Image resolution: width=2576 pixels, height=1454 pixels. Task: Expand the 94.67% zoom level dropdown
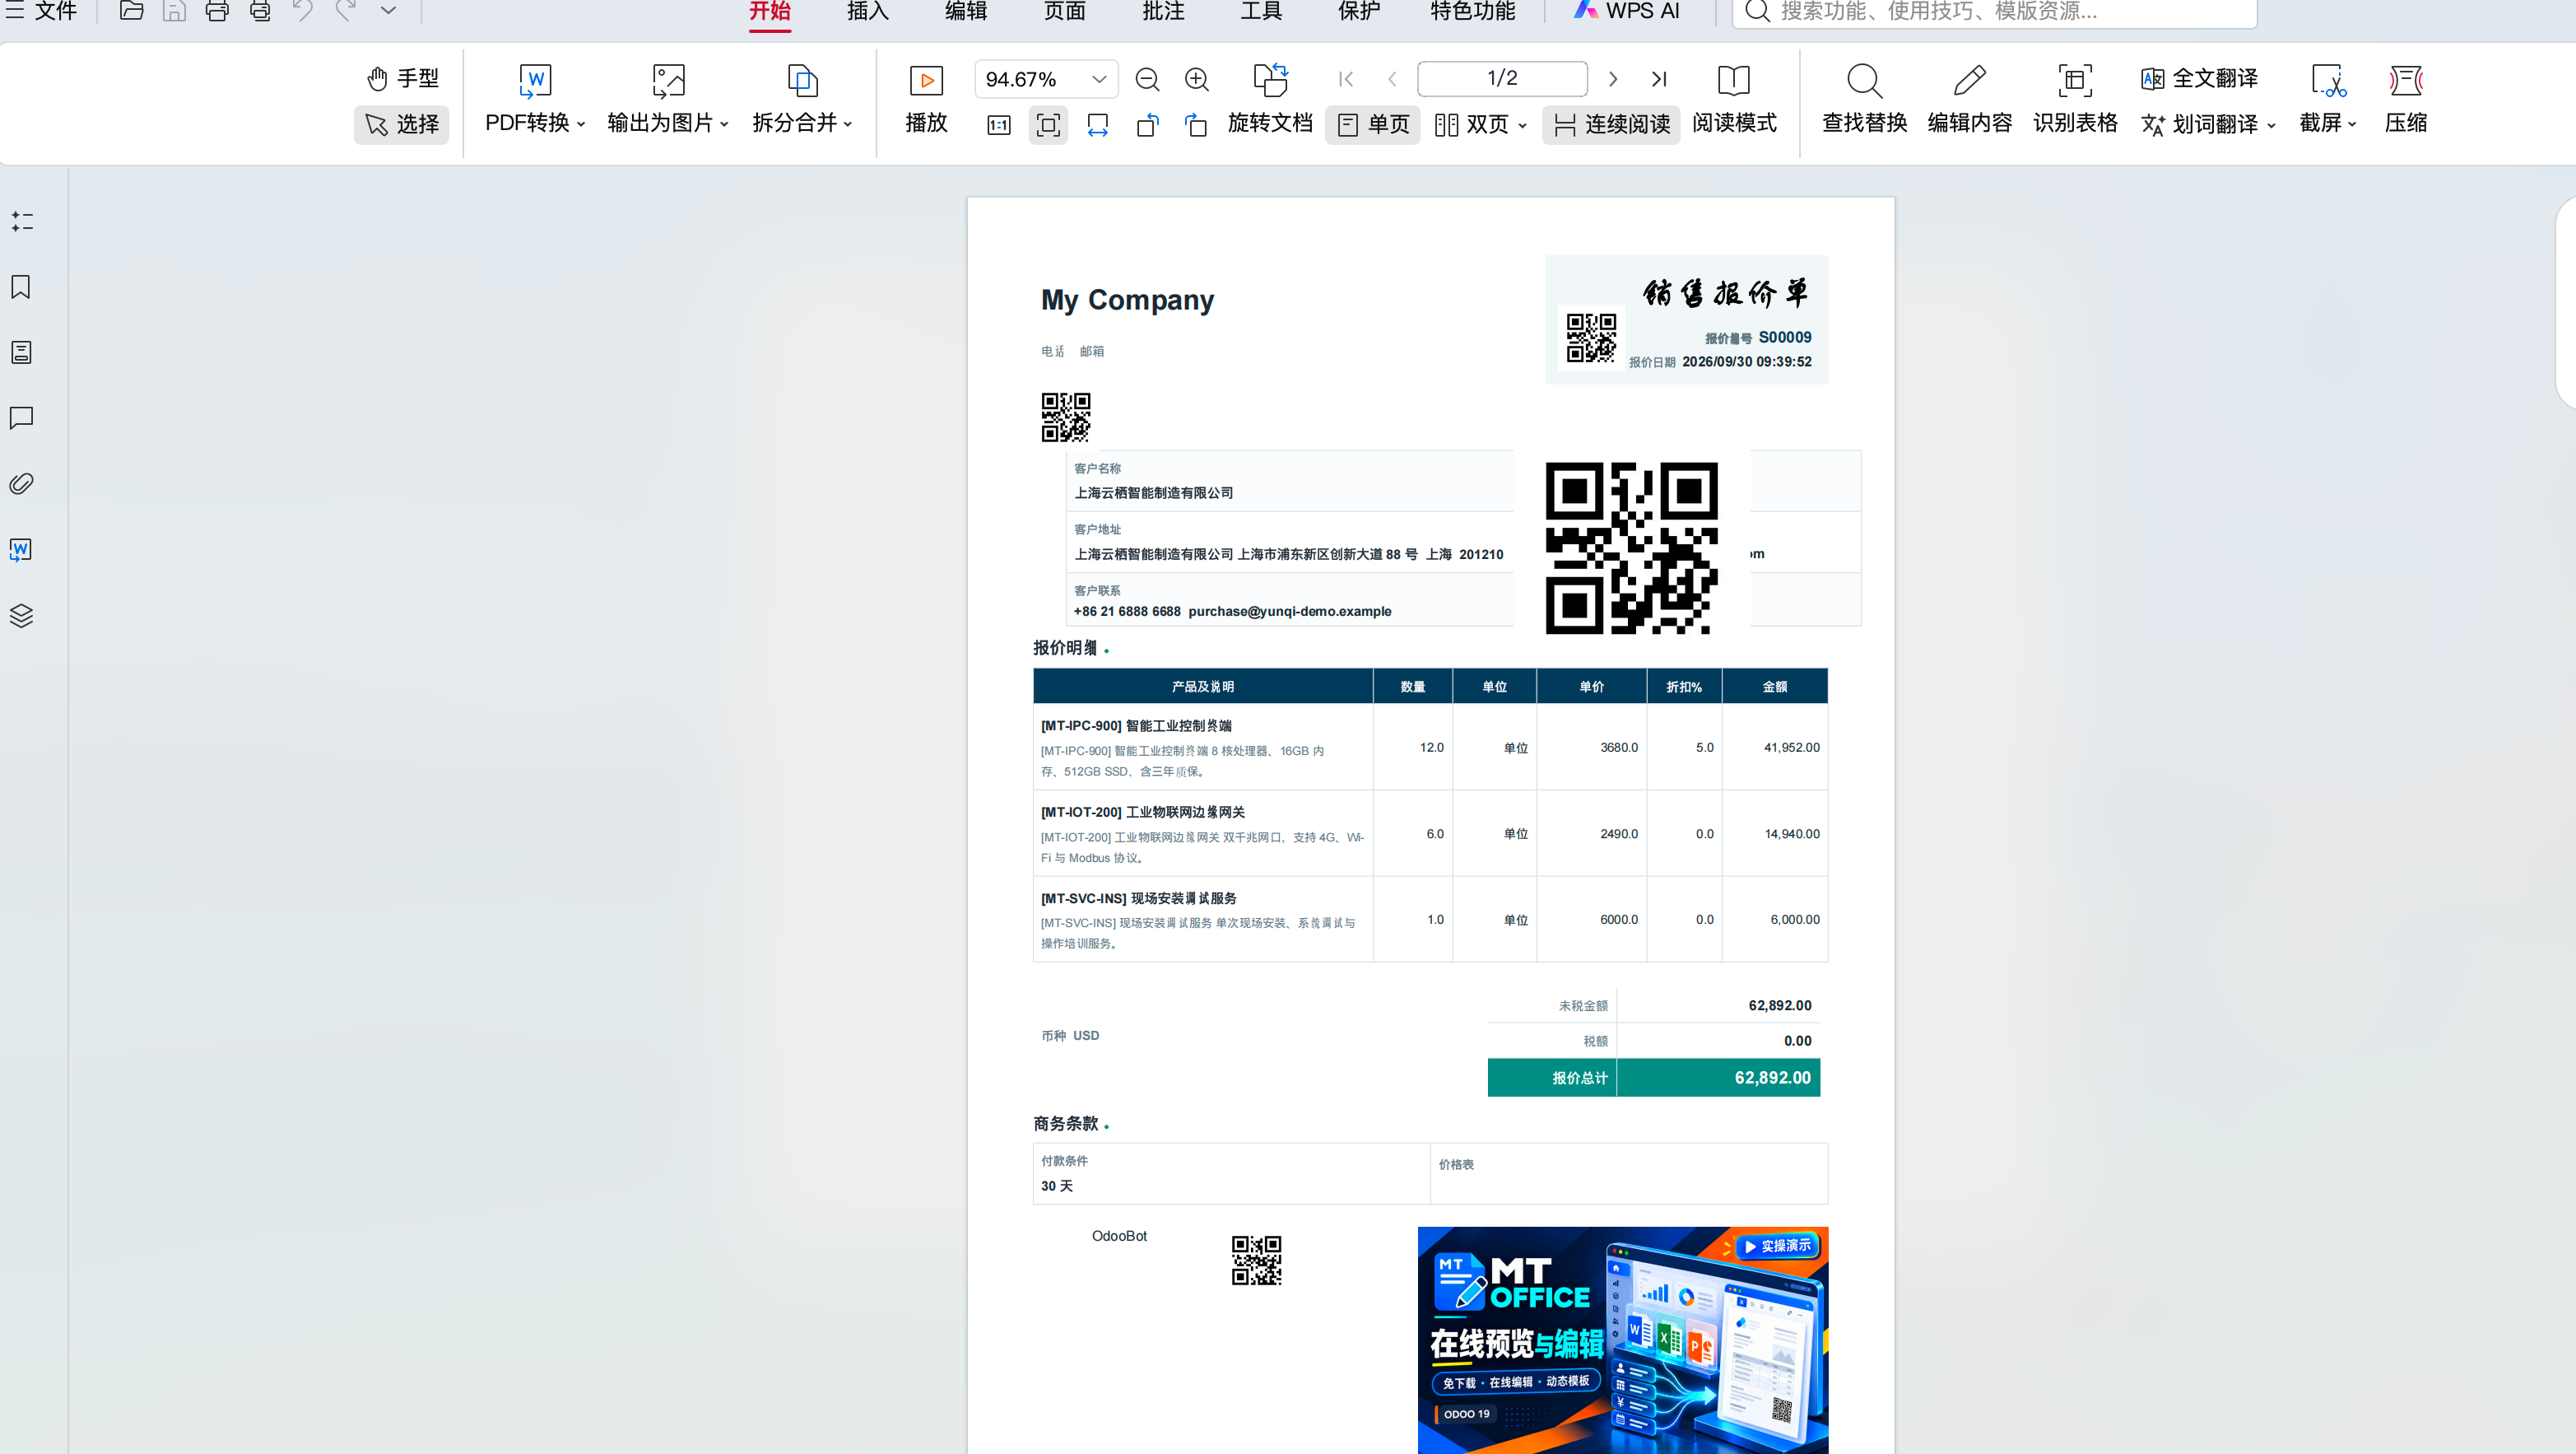coord(1099,79)
